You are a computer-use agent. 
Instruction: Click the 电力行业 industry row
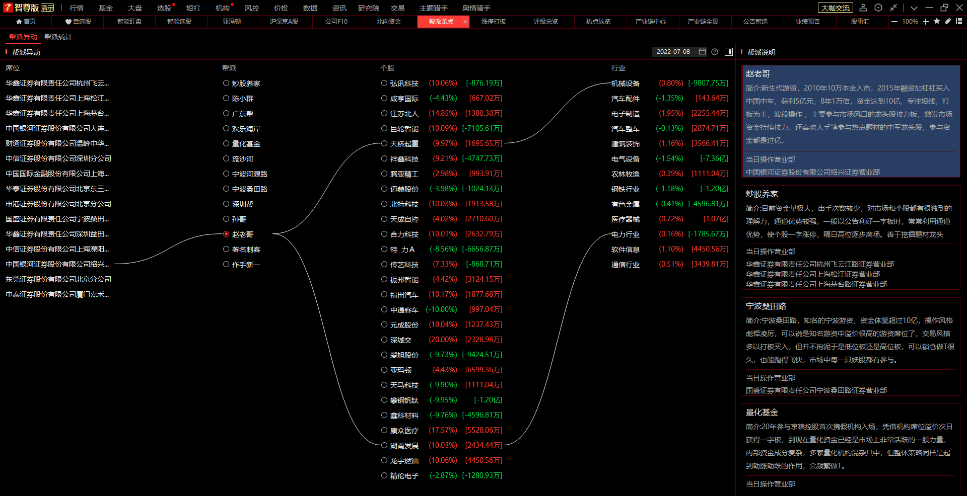click(x=670, y=234)
